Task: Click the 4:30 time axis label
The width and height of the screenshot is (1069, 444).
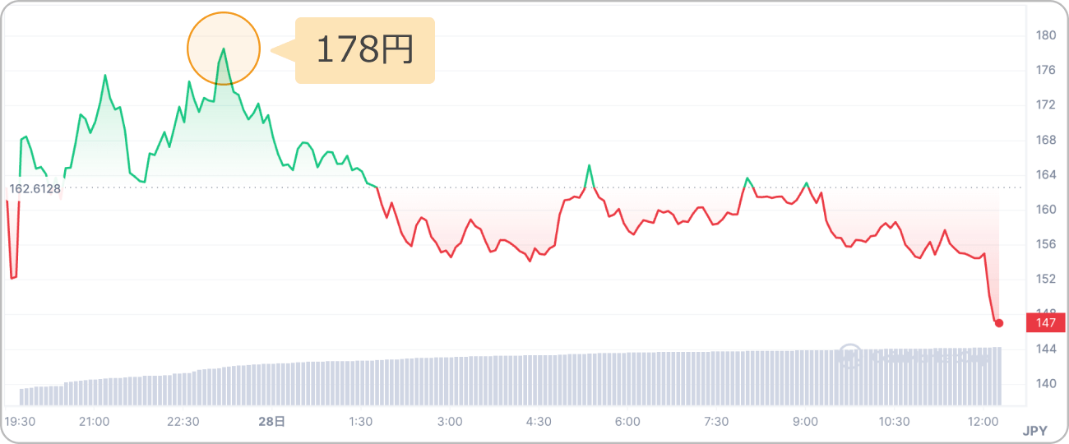Action: click(x=539, y=422)
